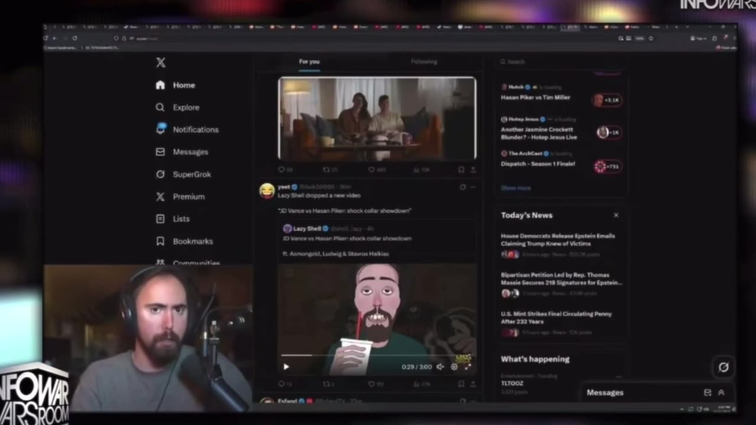Play the JD Vance vs Hasan Piker video
The image size is (756, 425).
click(x=286, y=367)
